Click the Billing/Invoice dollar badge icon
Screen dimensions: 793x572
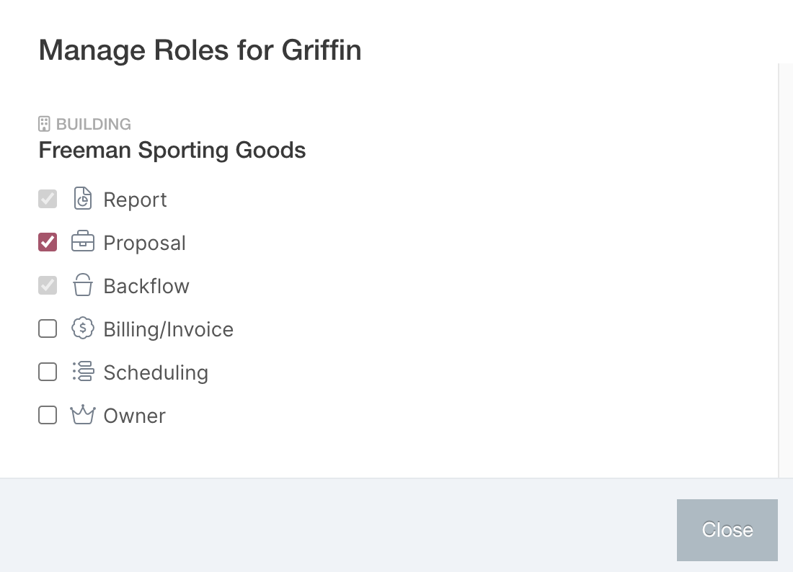83,329
